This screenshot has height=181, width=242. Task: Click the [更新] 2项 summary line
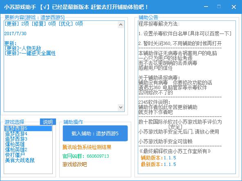[x=43, y=24]
